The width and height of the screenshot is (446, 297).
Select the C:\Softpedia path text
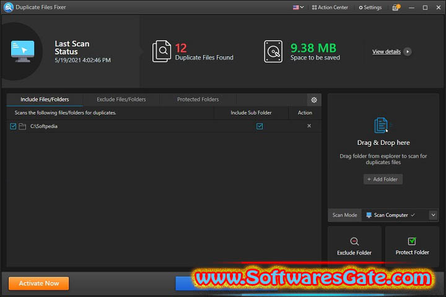tap(44, 126)
